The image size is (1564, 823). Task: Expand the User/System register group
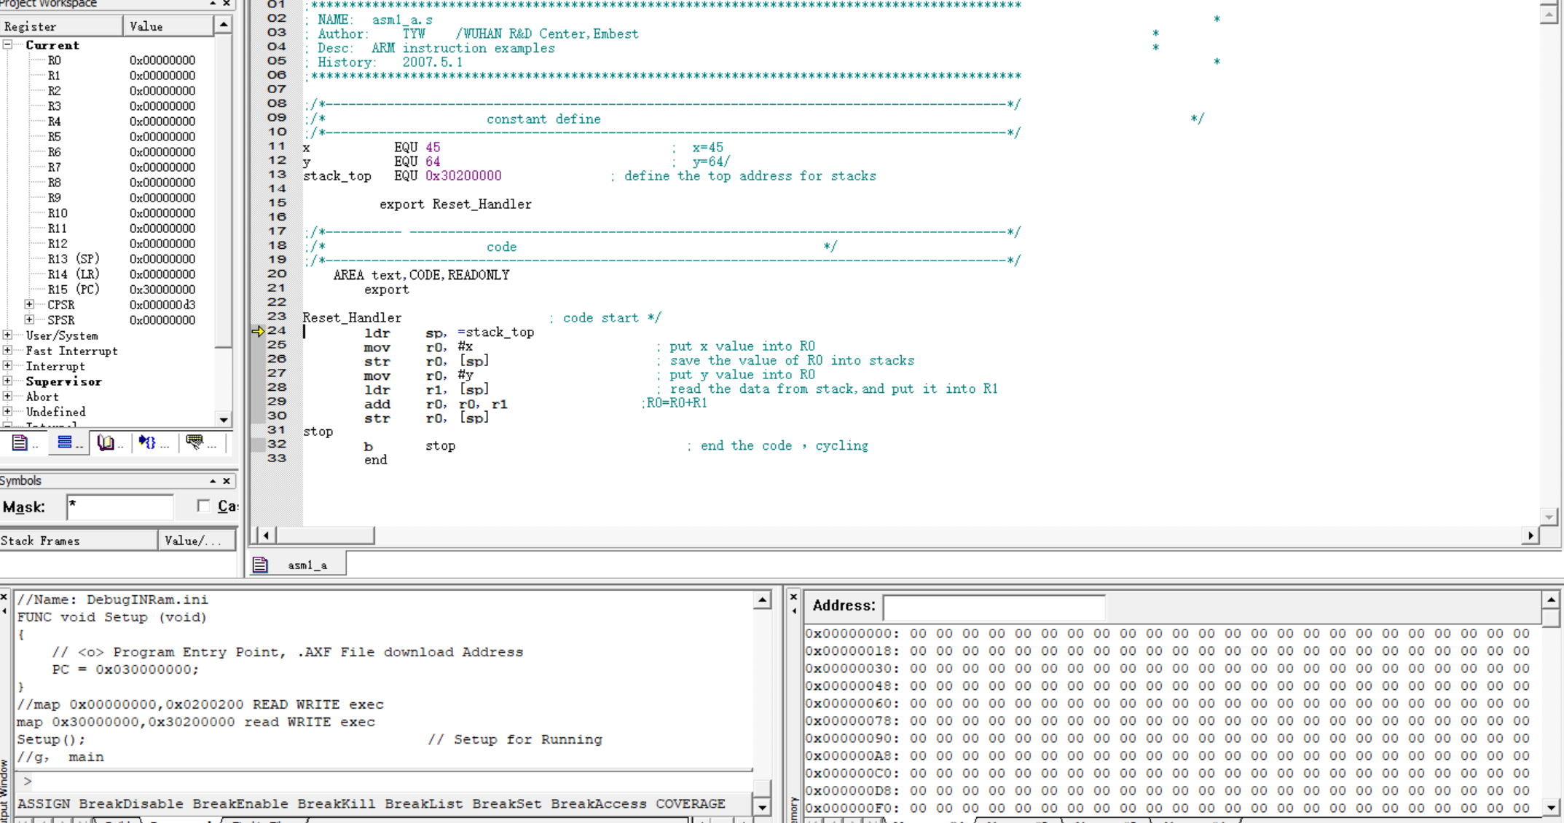click(7, 335)
